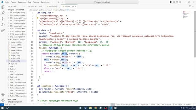Expand the 3.12 Javascript ИТОГ folder
The width and height of the screenshot is (196, 110).
click(x=17, y=37)
